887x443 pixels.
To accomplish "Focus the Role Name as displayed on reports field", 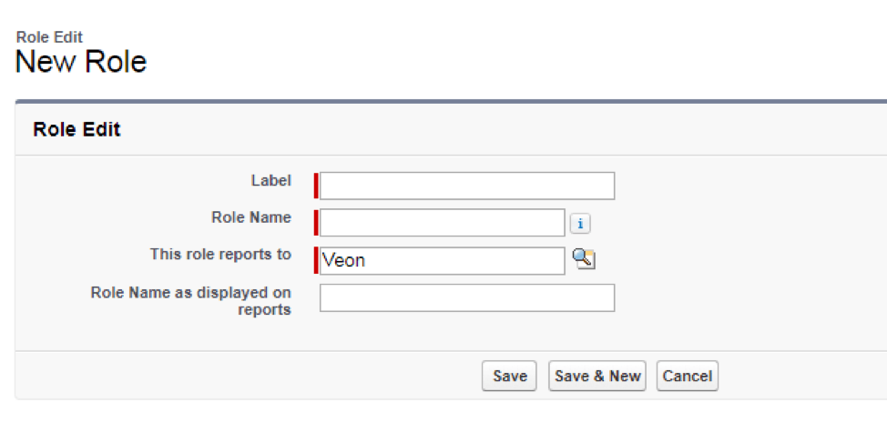I will [x=466, y=297].
